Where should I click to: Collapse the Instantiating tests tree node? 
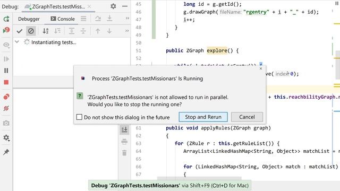pyautogui.click(x=17, y=42)
